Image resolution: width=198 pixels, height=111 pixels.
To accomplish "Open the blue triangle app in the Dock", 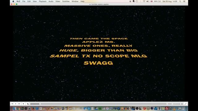I will point(156,109).
